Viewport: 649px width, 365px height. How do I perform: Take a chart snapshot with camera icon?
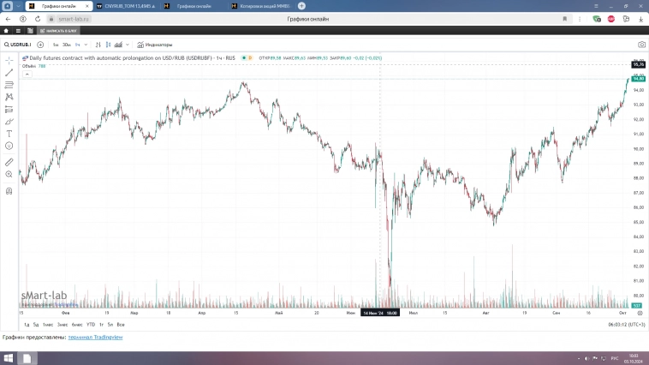[641, 45]
